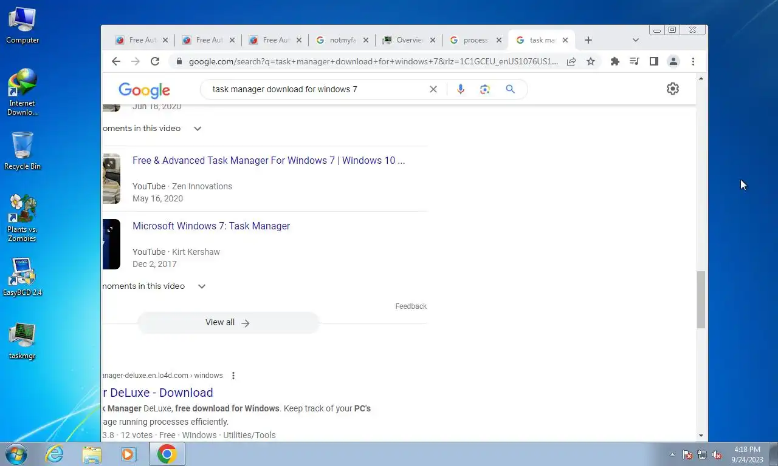Expand moments under the Jun 18, 2020 video

(x=198, y=129)
